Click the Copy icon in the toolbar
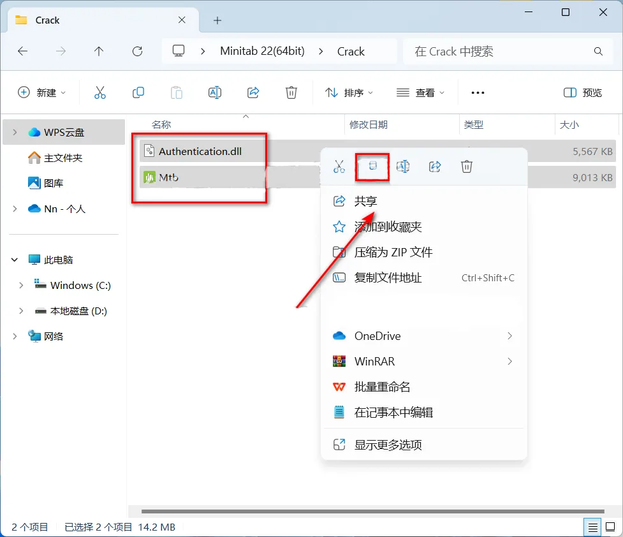This screenshot has width=623, height=537. (x=138, y=92)
